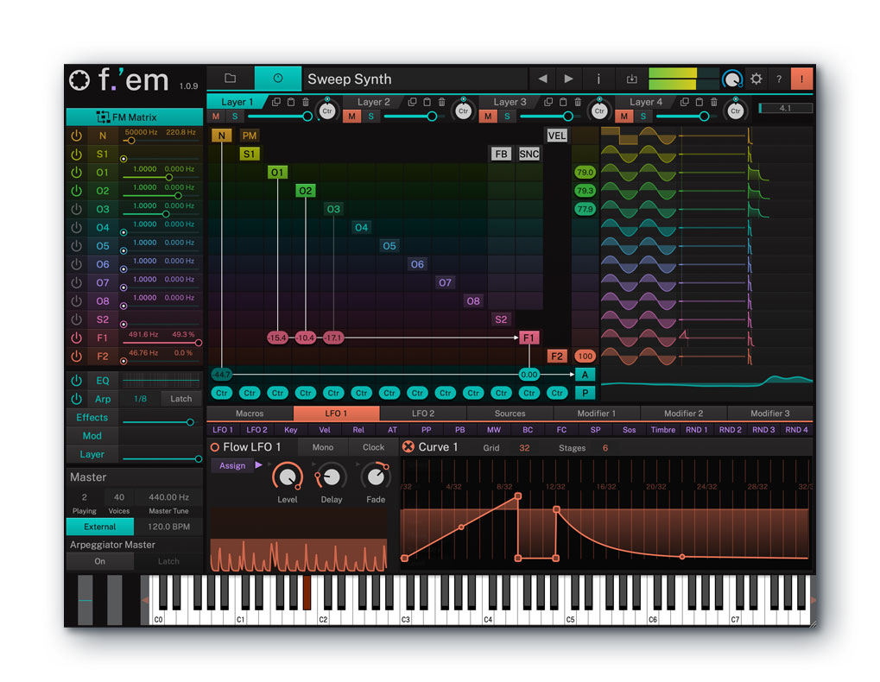
Task: Open the Arp 1/8 rate selector
Action: 140,399
